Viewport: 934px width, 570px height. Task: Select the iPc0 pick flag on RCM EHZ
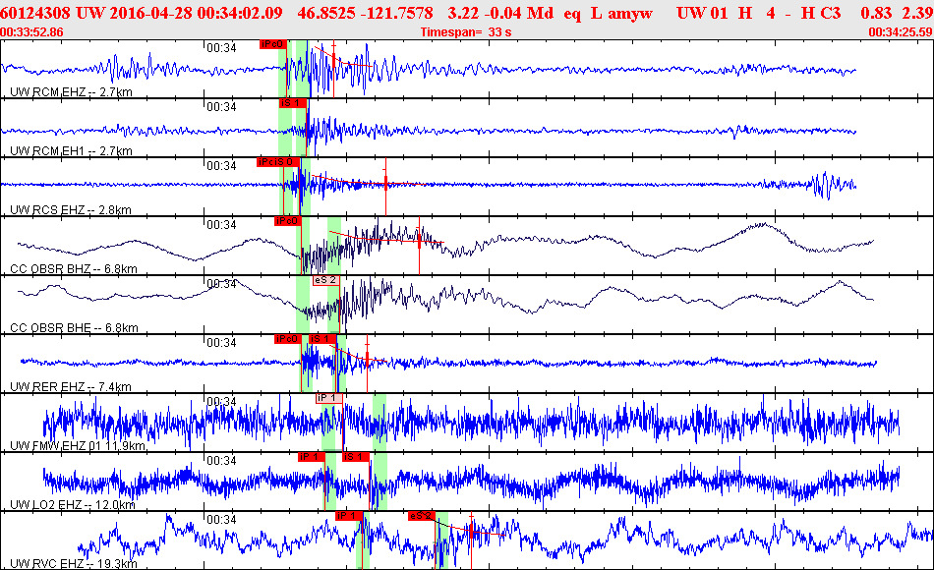[272, 44]
